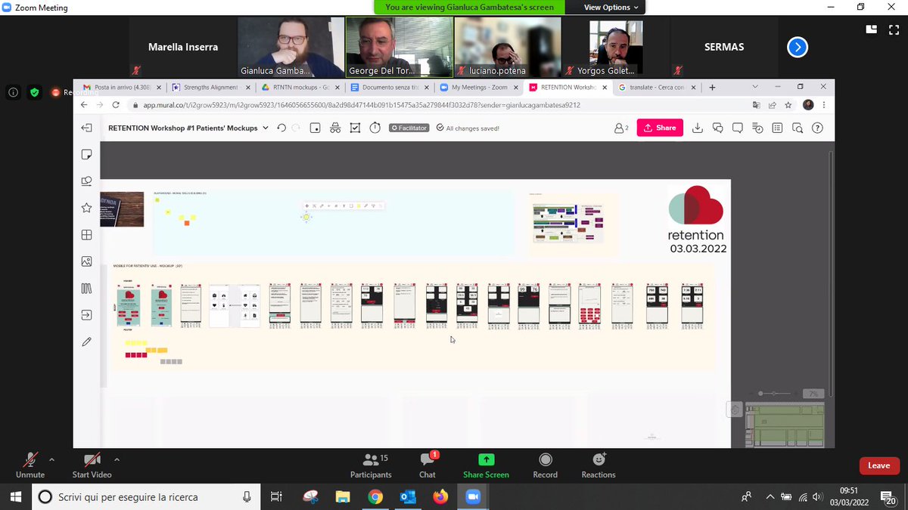Click the Zoom meeting info icon

pos(14,92)
